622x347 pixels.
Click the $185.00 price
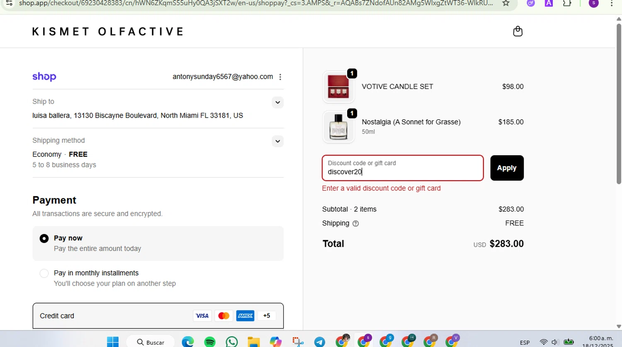point(511,122)
